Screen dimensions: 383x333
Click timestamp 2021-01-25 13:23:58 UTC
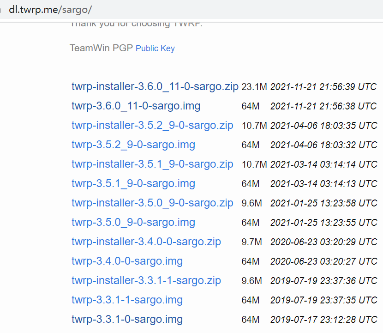323,203
